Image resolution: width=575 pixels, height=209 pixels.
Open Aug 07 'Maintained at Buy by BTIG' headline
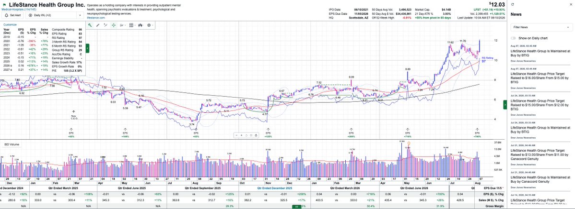tap(540, 53)
